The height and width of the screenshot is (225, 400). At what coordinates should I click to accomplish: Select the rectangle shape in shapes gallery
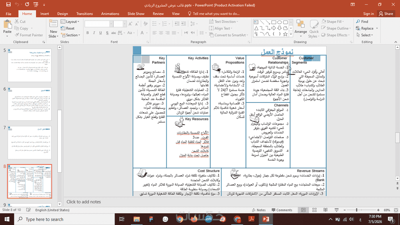(274, 22)
